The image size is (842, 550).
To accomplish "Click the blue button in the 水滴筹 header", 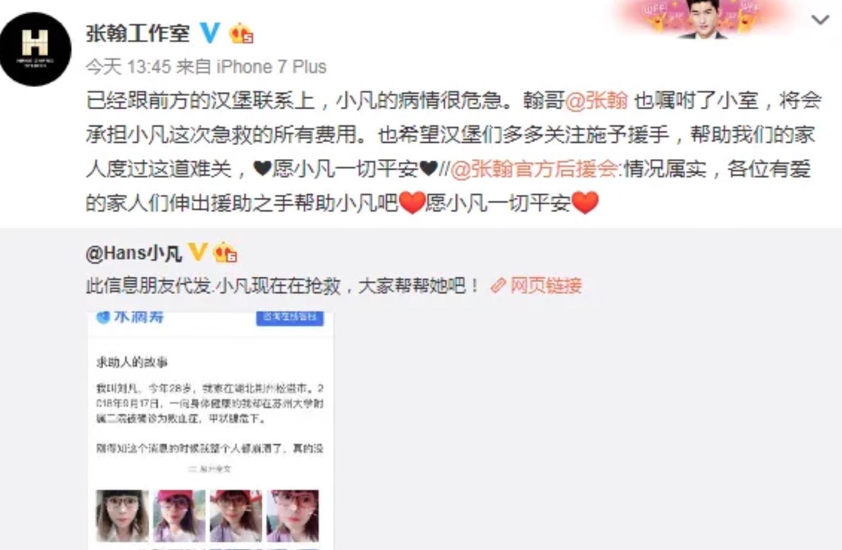I will (290, 317).
